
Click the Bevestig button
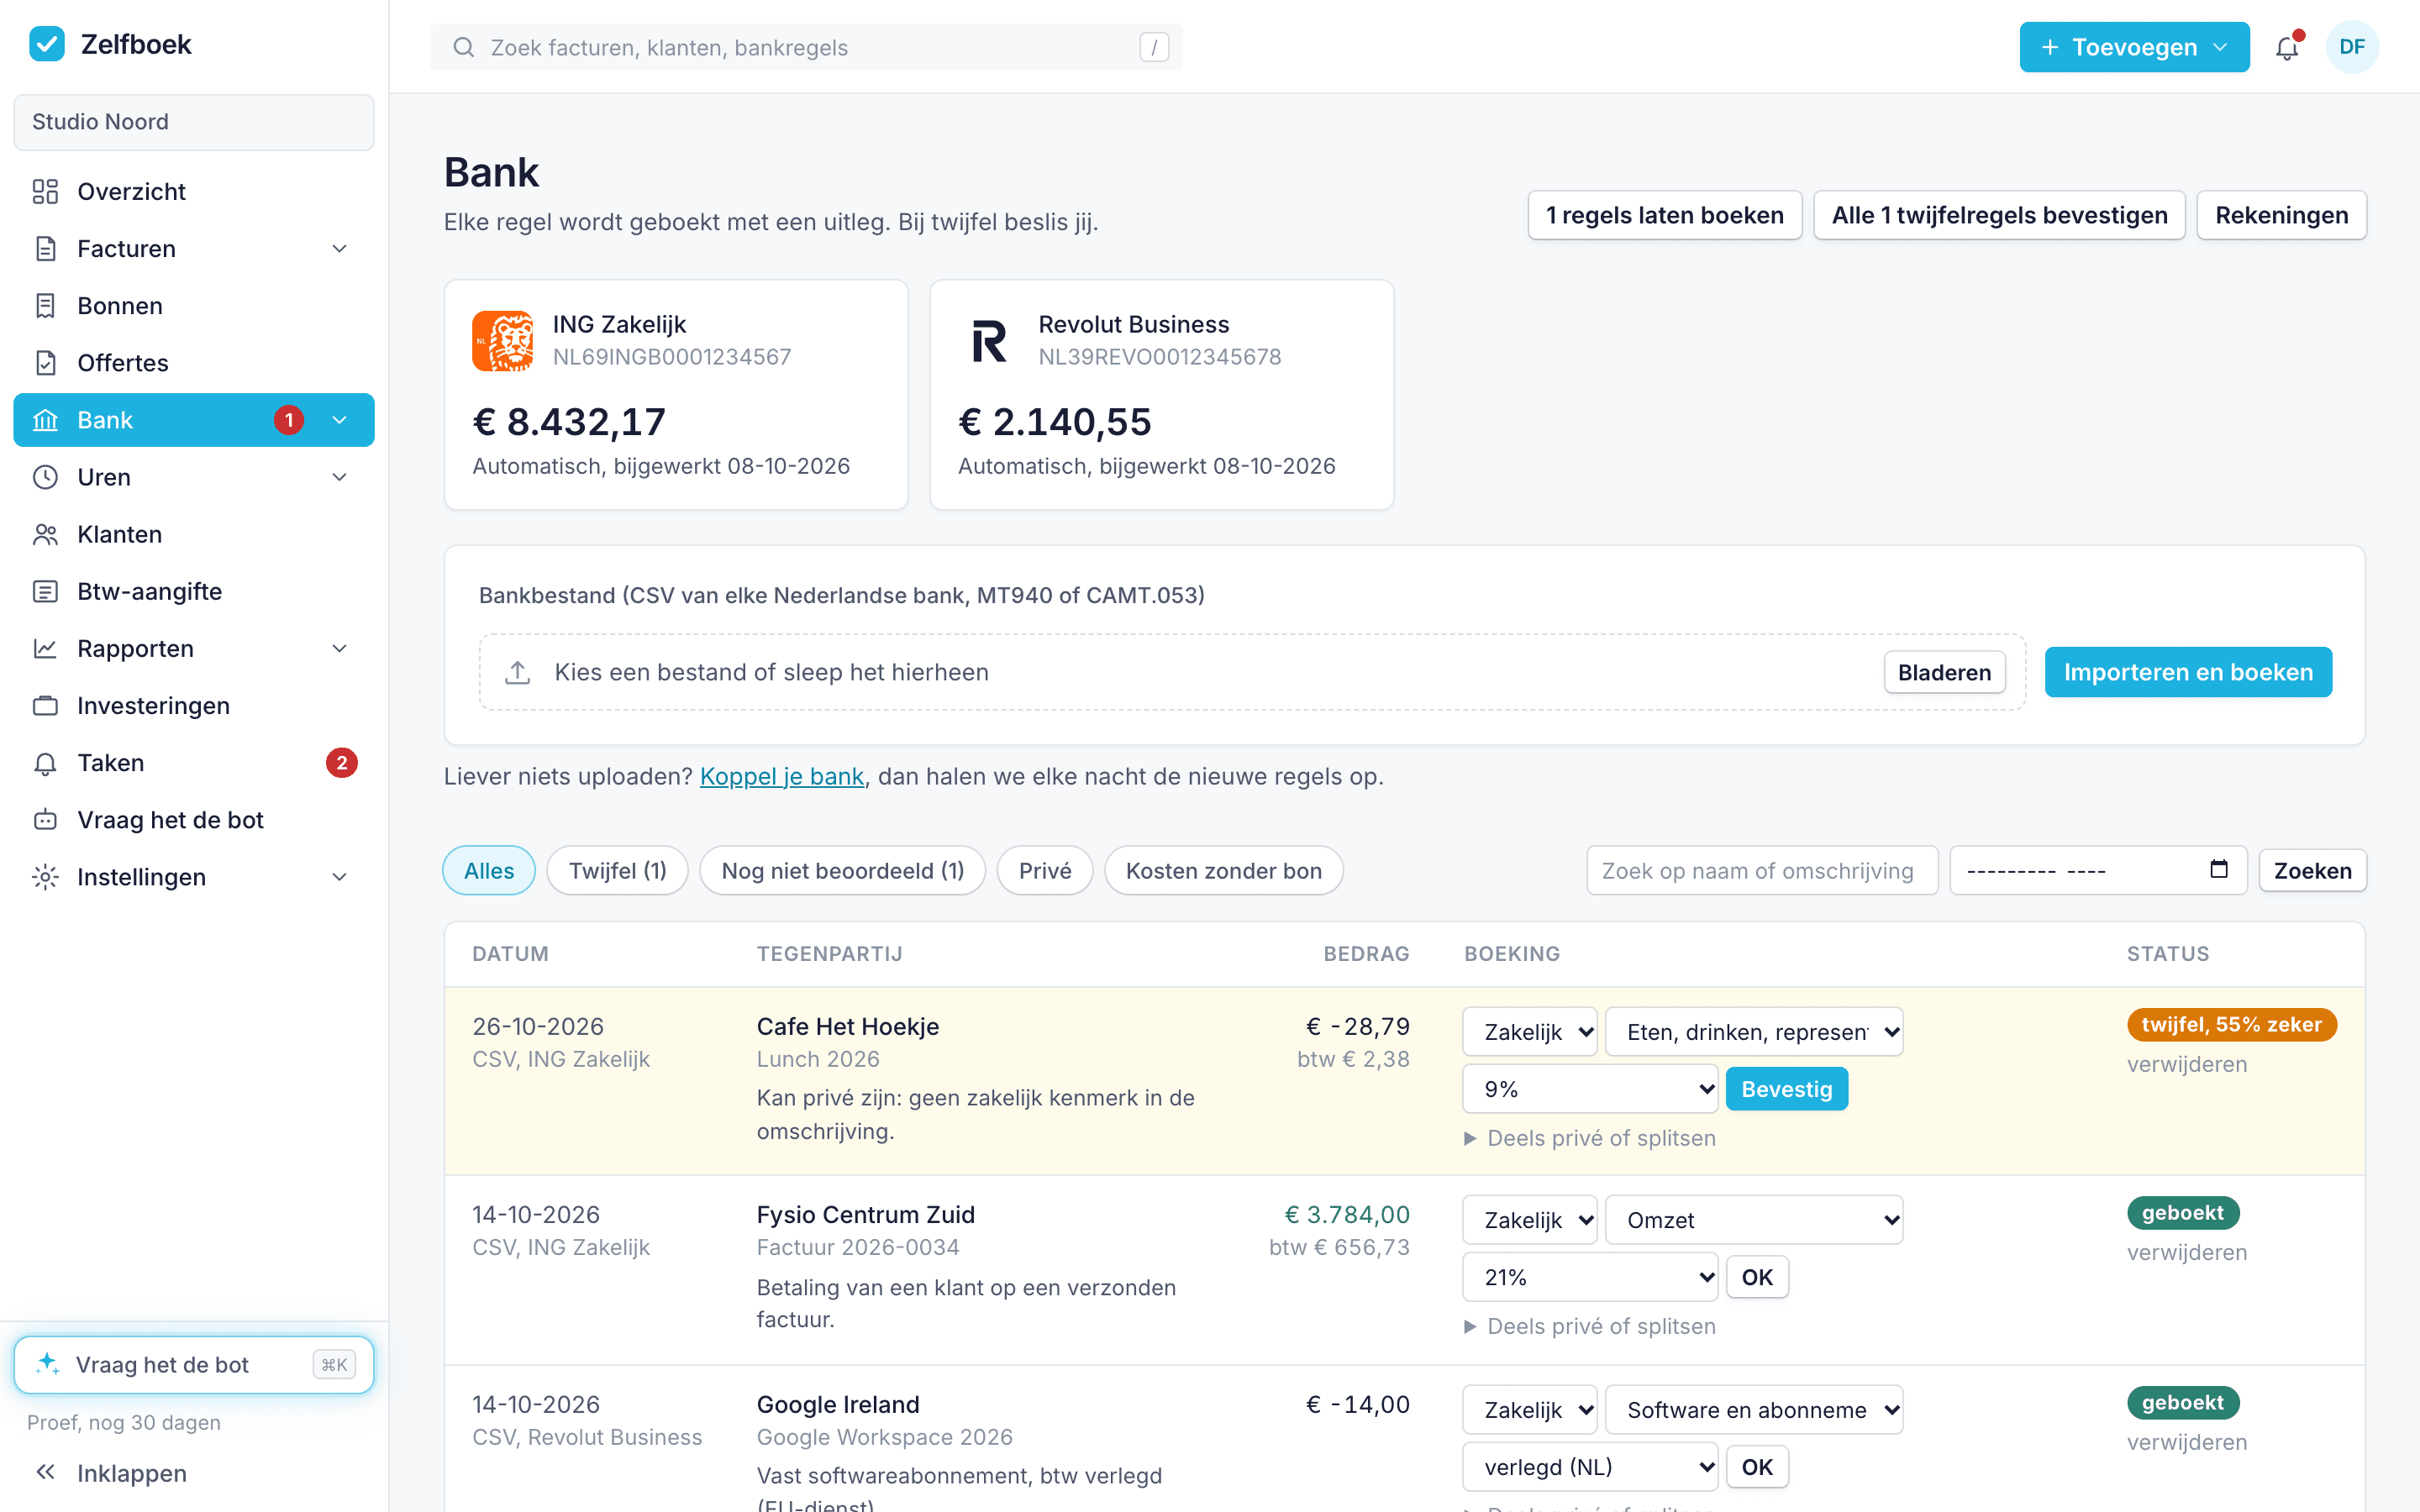(x=1786, y=1089)
